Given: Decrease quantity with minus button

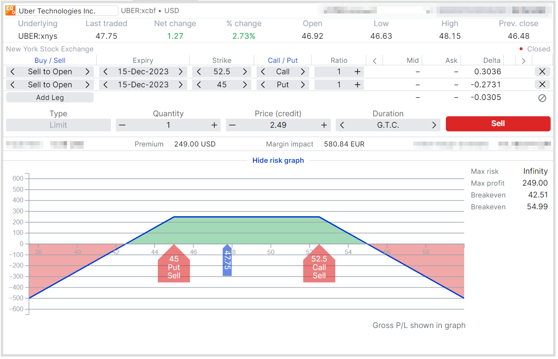Looking at the screenshot, I should pyautogui.click(x=122, y=125).
